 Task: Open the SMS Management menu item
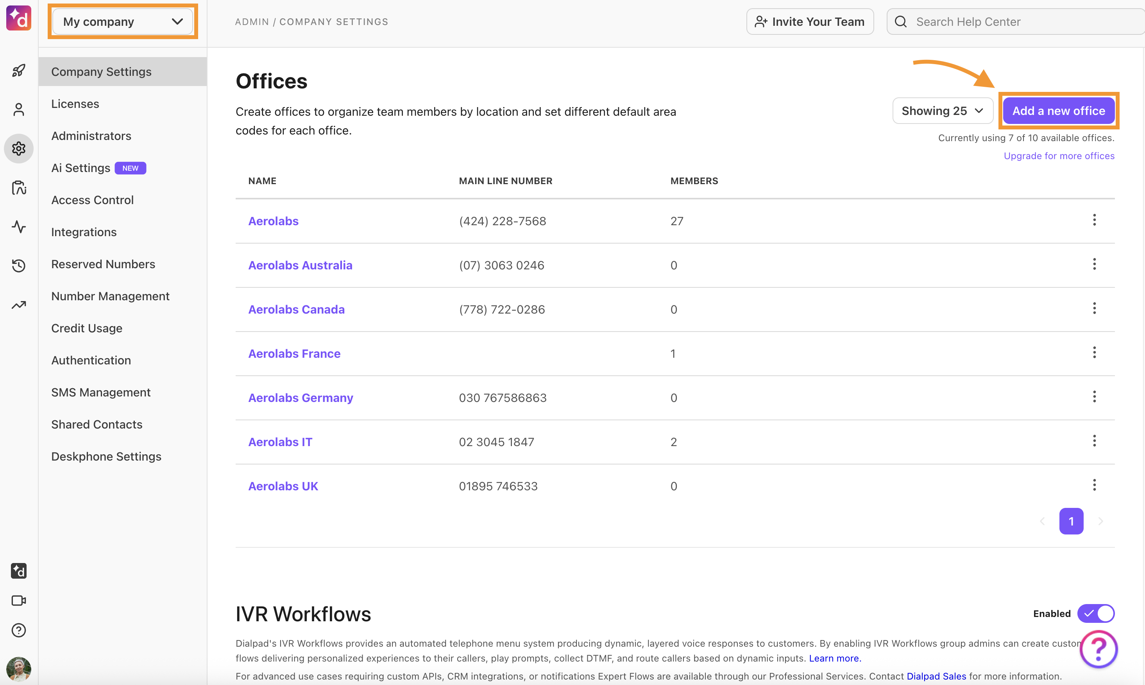pos(123,393)
